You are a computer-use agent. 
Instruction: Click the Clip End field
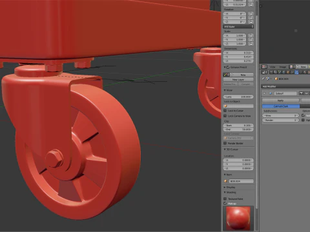tap(238, 130)
